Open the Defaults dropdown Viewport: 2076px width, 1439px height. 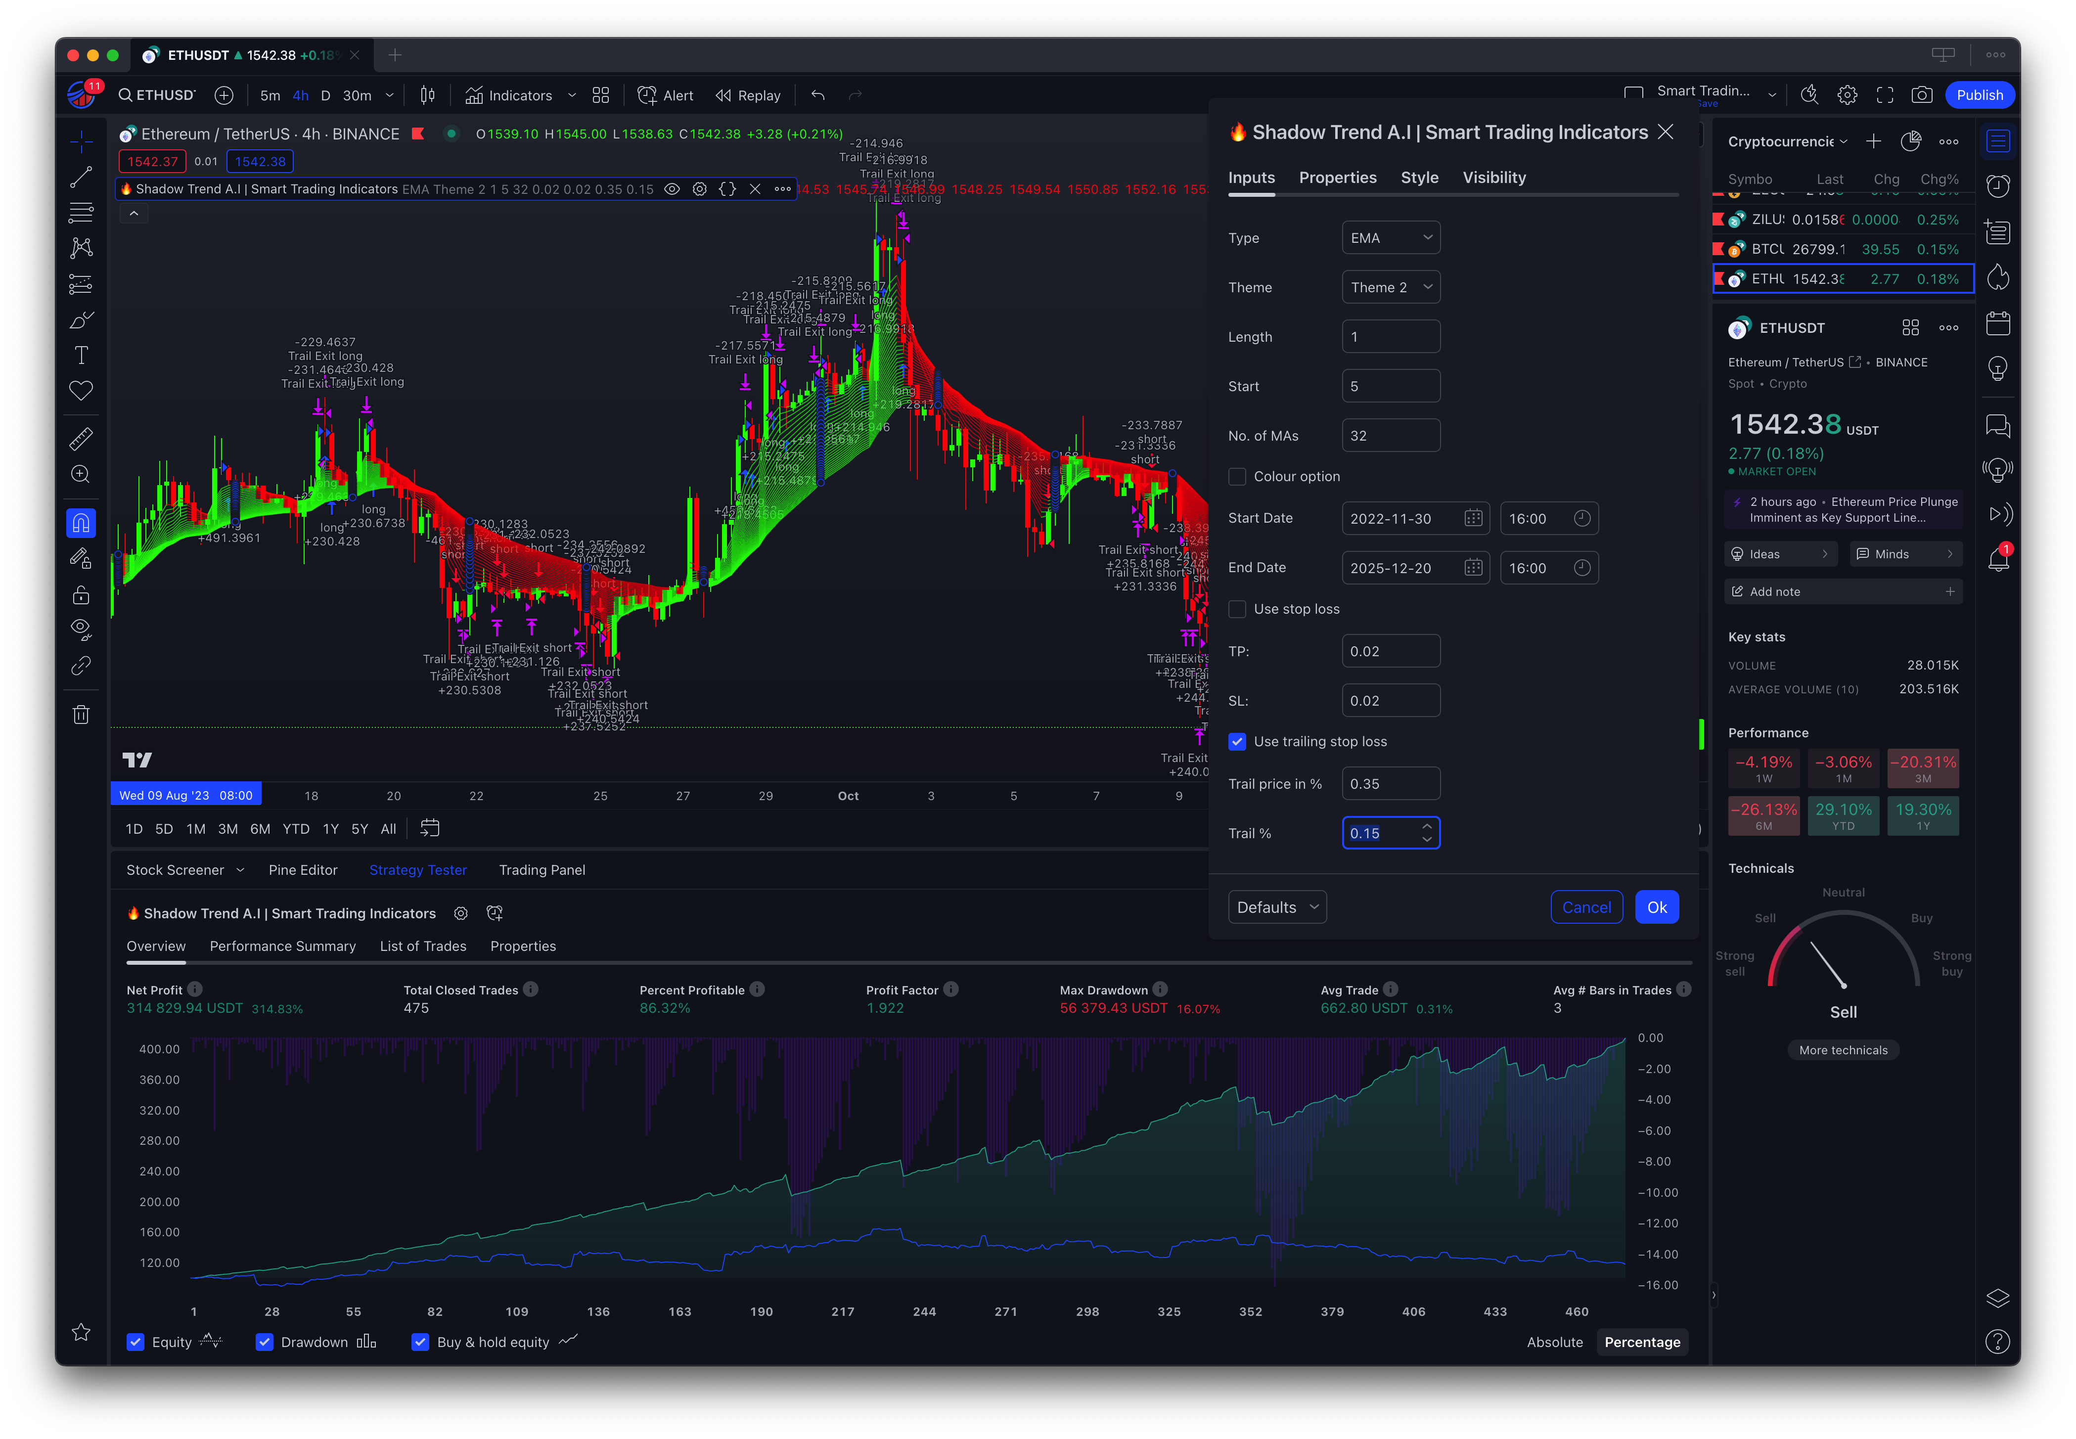pos(1276,907)
